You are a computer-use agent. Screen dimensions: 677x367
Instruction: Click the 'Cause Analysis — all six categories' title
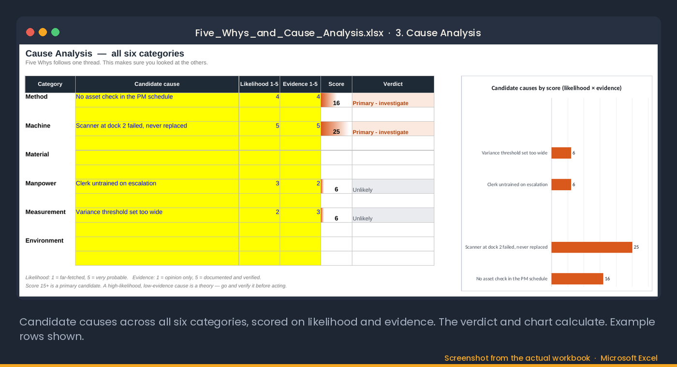(x=105, y=54)
